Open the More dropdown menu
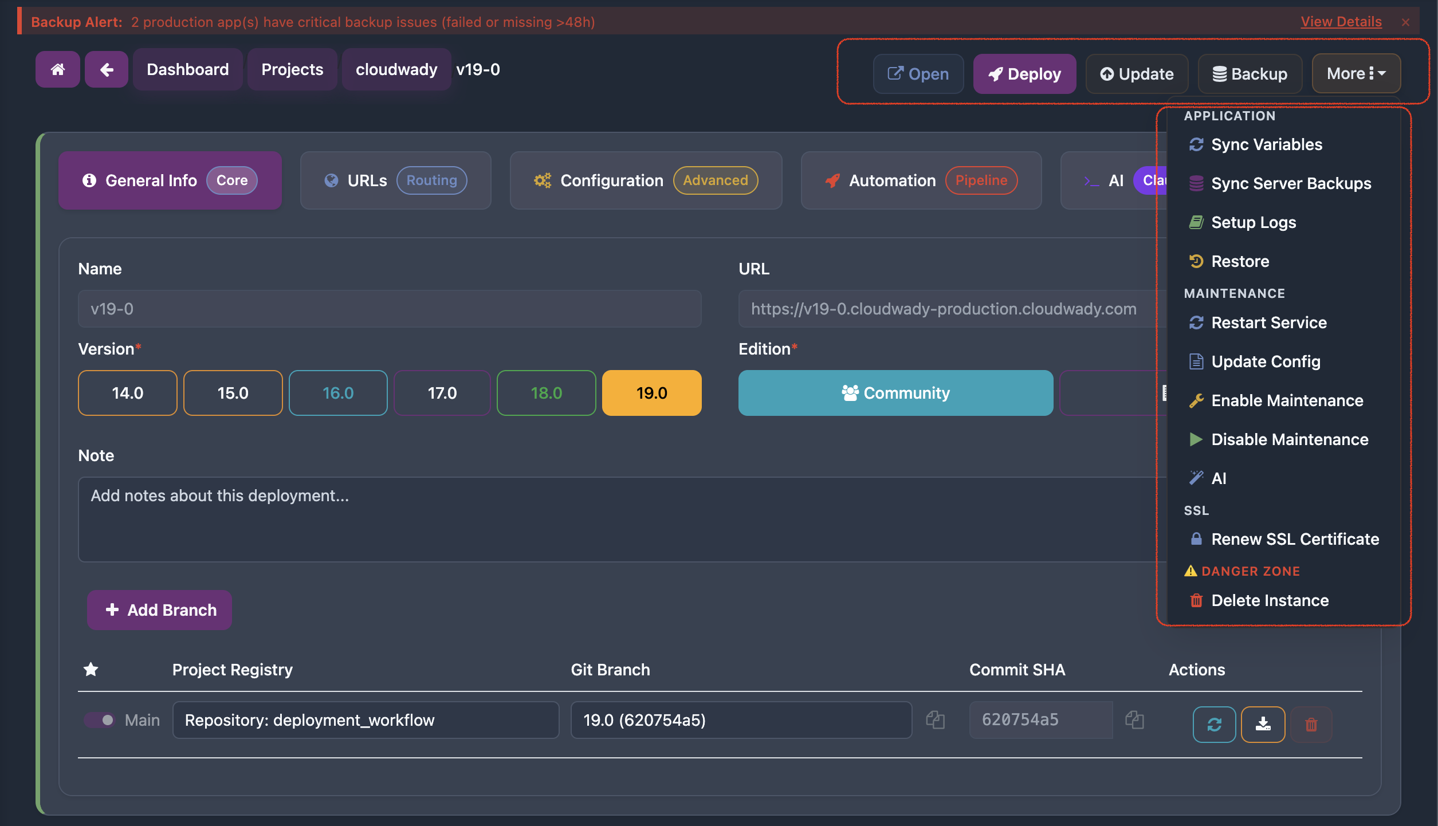1438x826 pixels. 1354,73
